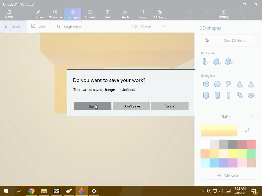The image size is (262, 196).
Task: Open the Effects tab
Action: click(x=125, y=14)
